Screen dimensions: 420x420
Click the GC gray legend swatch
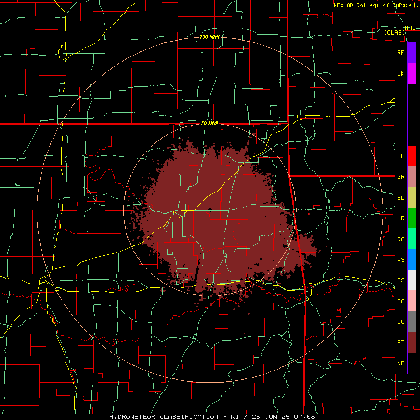pyautogui.click(x=412, y=322)
